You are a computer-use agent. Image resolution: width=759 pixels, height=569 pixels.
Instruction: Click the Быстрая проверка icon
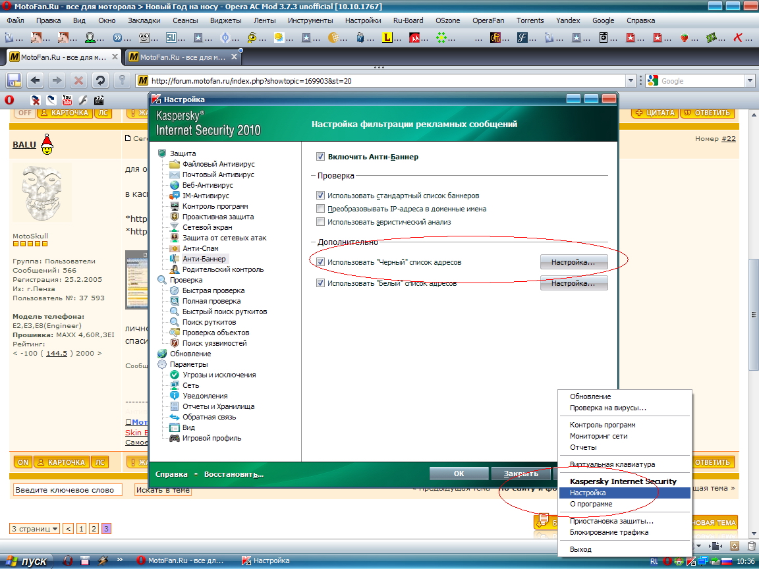click(175, 291)
